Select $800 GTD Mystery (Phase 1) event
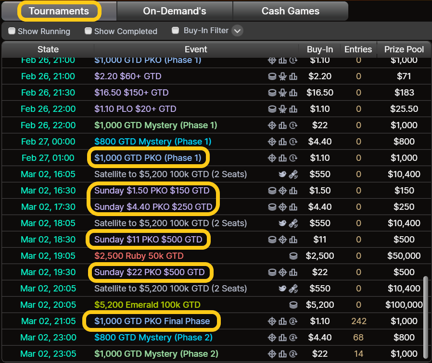 click(152, 142)
